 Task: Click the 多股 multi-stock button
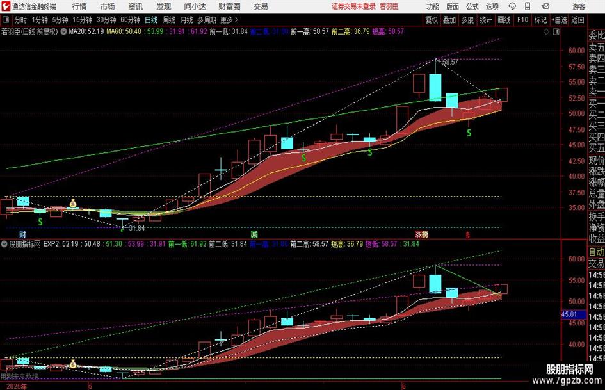click(467, 20)
